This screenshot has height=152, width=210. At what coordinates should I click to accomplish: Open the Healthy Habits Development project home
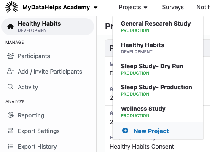pos(48,27)
